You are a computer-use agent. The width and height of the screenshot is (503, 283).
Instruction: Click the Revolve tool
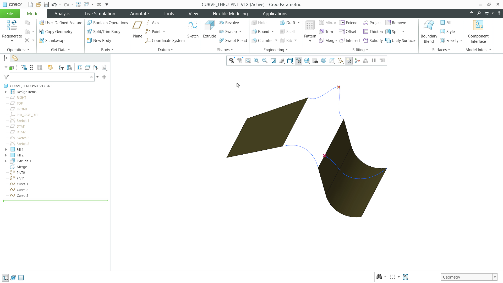tap(229, 23)
